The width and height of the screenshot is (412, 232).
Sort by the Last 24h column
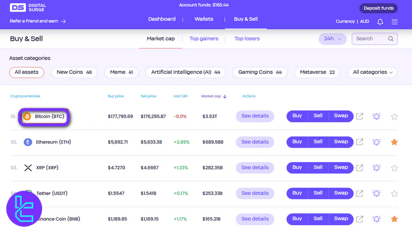(181, 96)
